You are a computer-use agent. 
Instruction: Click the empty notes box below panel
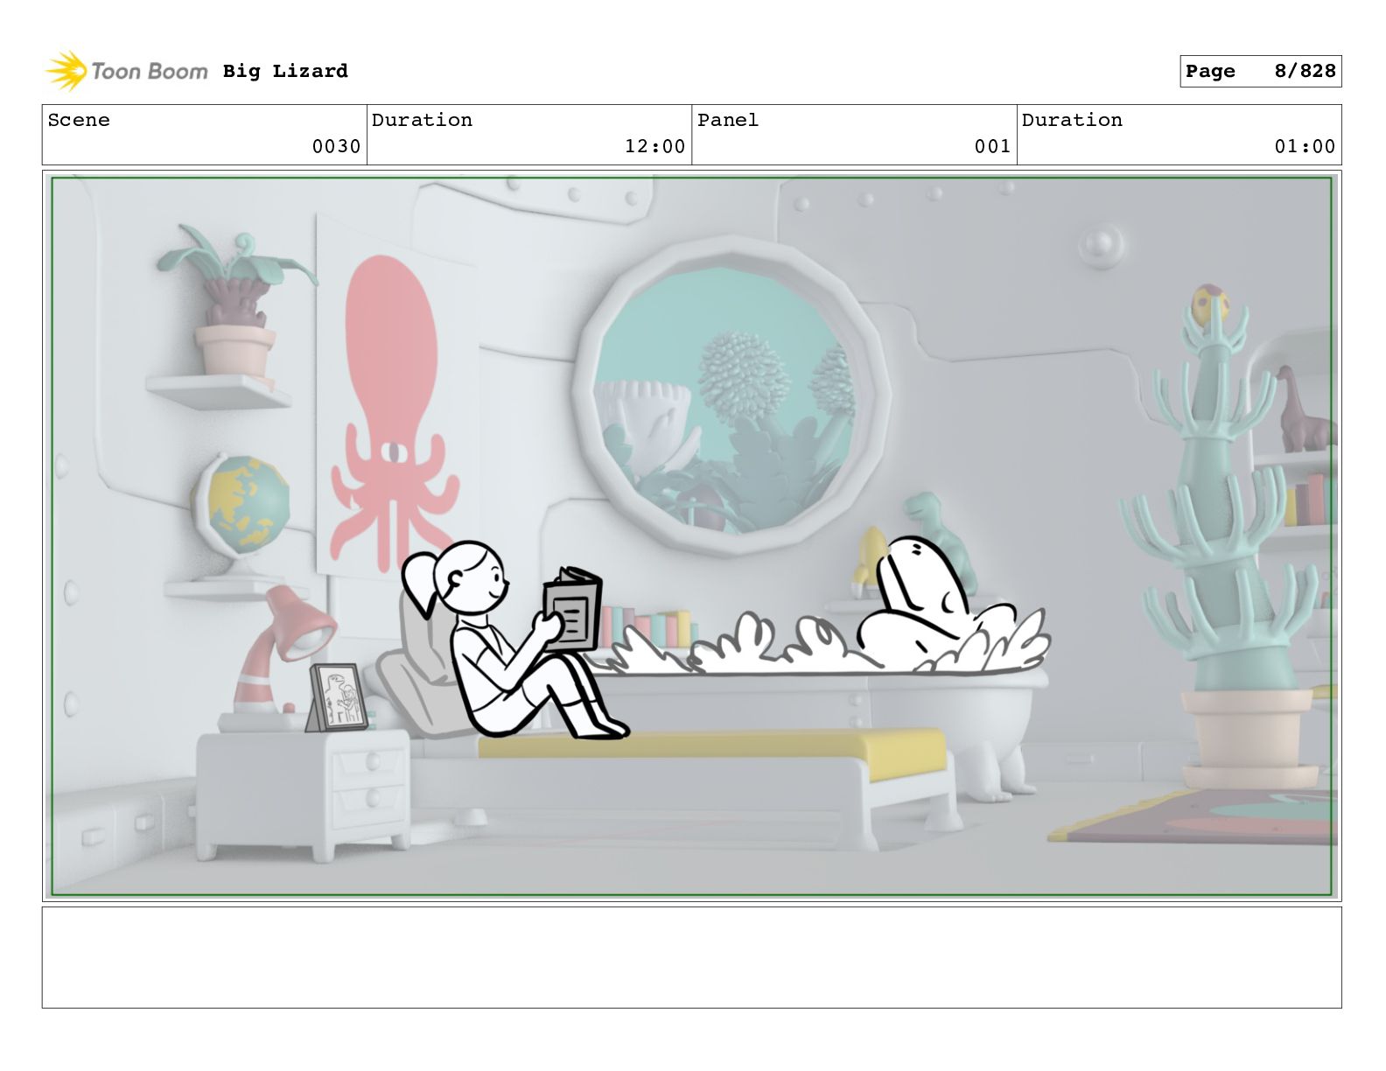691,957
